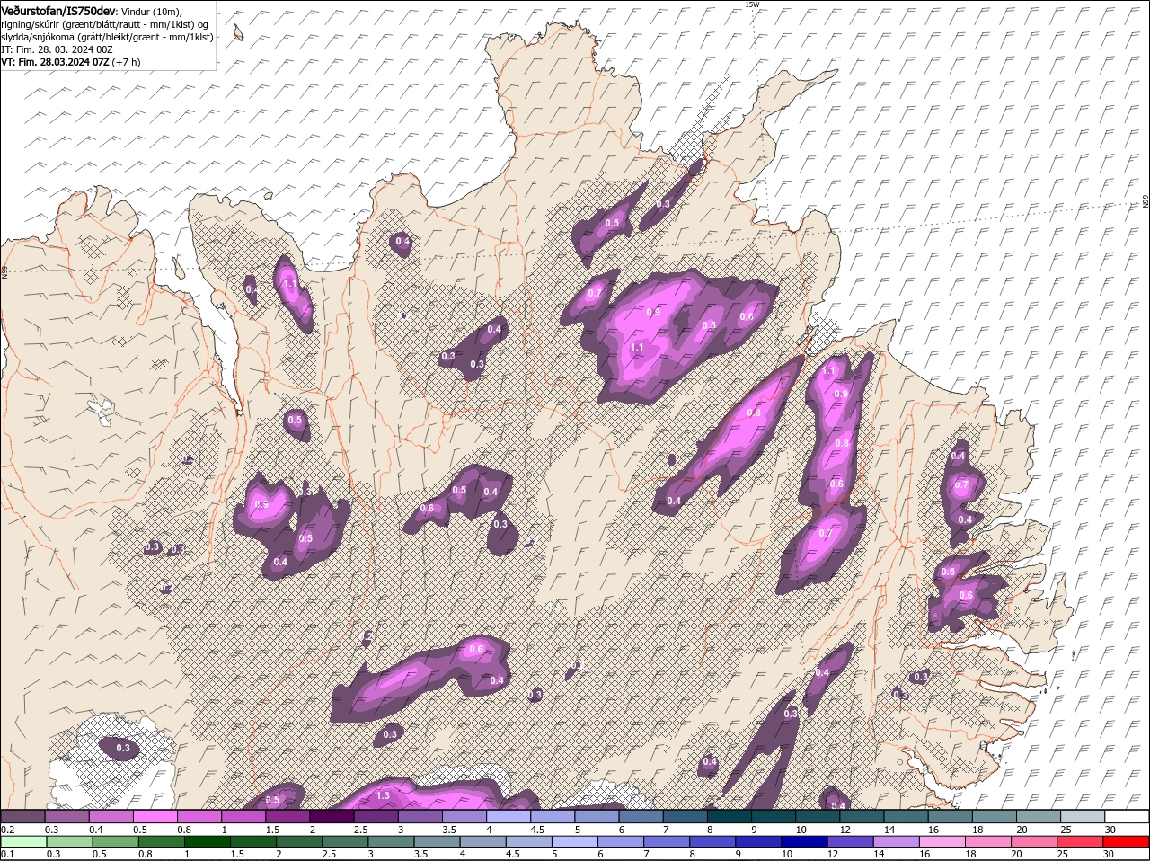1150x861 pixels.
Task: Pick the dark teal snow swatch between 8 and 9
Action: [730, 817]
